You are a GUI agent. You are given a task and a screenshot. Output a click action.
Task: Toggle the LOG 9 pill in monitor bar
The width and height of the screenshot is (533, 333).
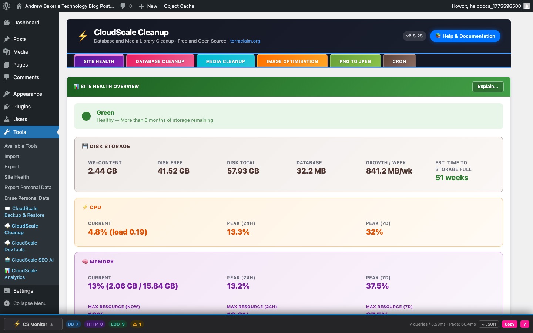coord(118,324)
